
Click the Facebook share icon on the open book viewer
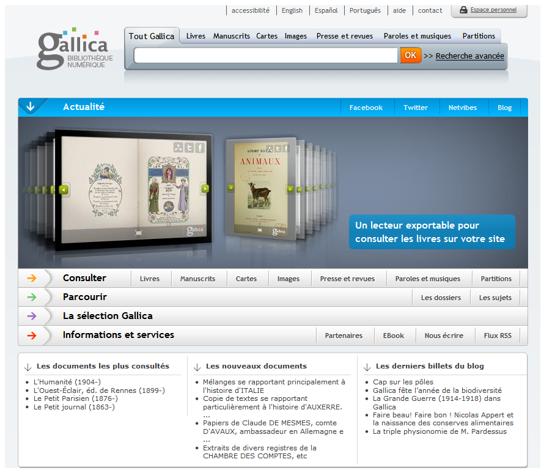click(200, 148)
